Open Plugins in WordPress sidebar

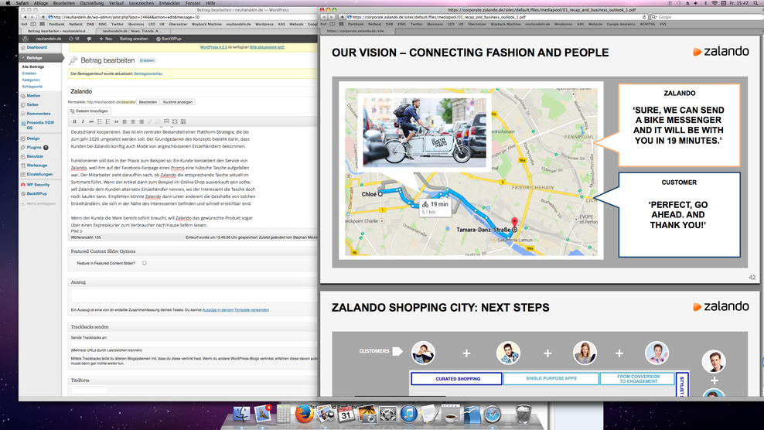(34, 147)
